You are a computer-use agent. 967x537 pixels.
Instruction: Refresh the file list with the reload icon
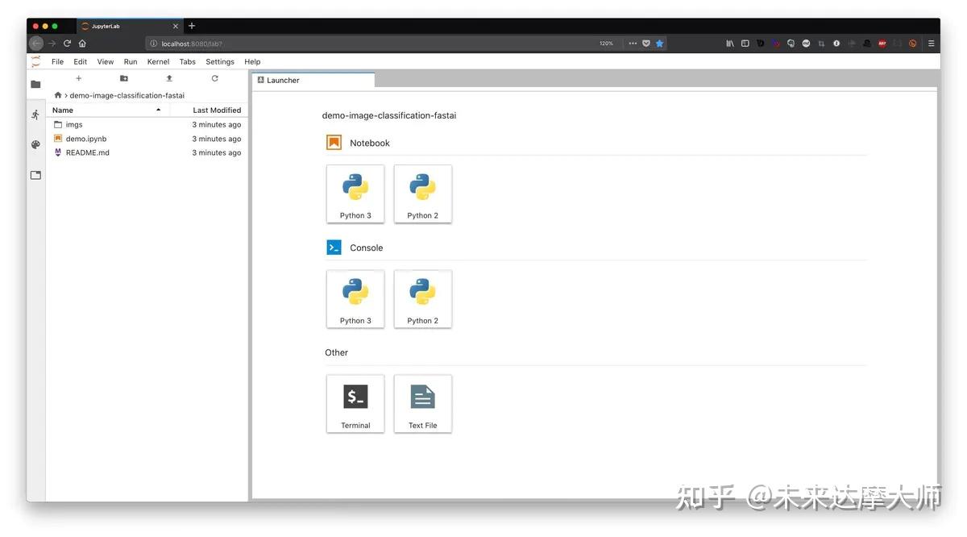tap(214, 78)
